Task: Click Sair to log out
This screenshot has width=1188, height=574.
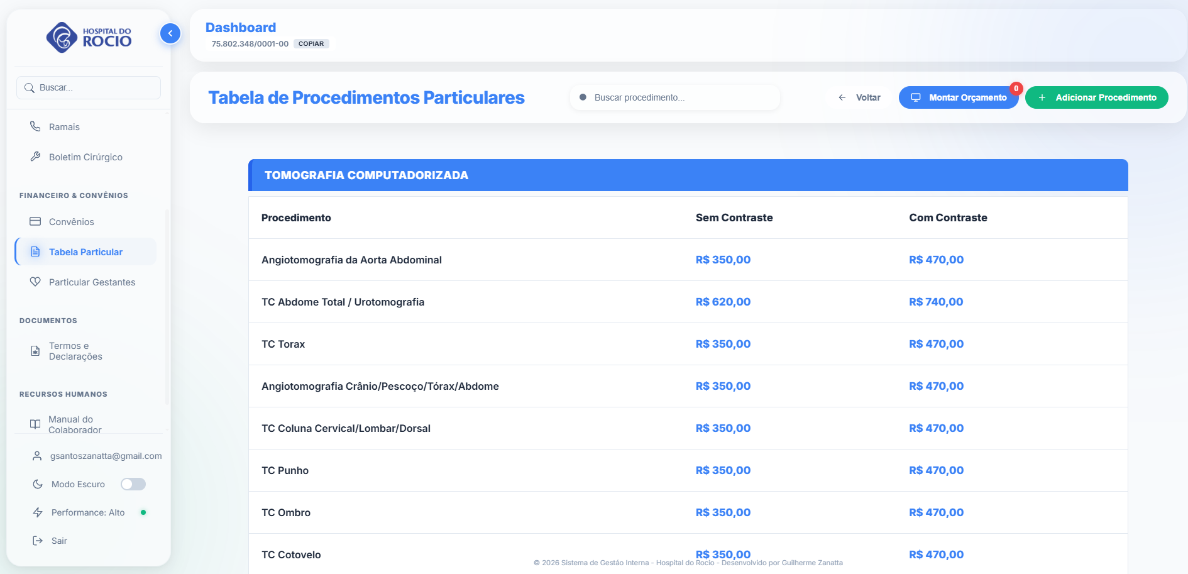Action: 59,541
